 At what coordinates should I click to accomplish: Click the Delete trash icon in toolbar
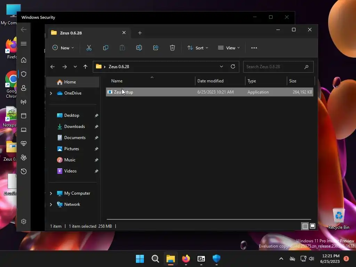pos(172,48)
